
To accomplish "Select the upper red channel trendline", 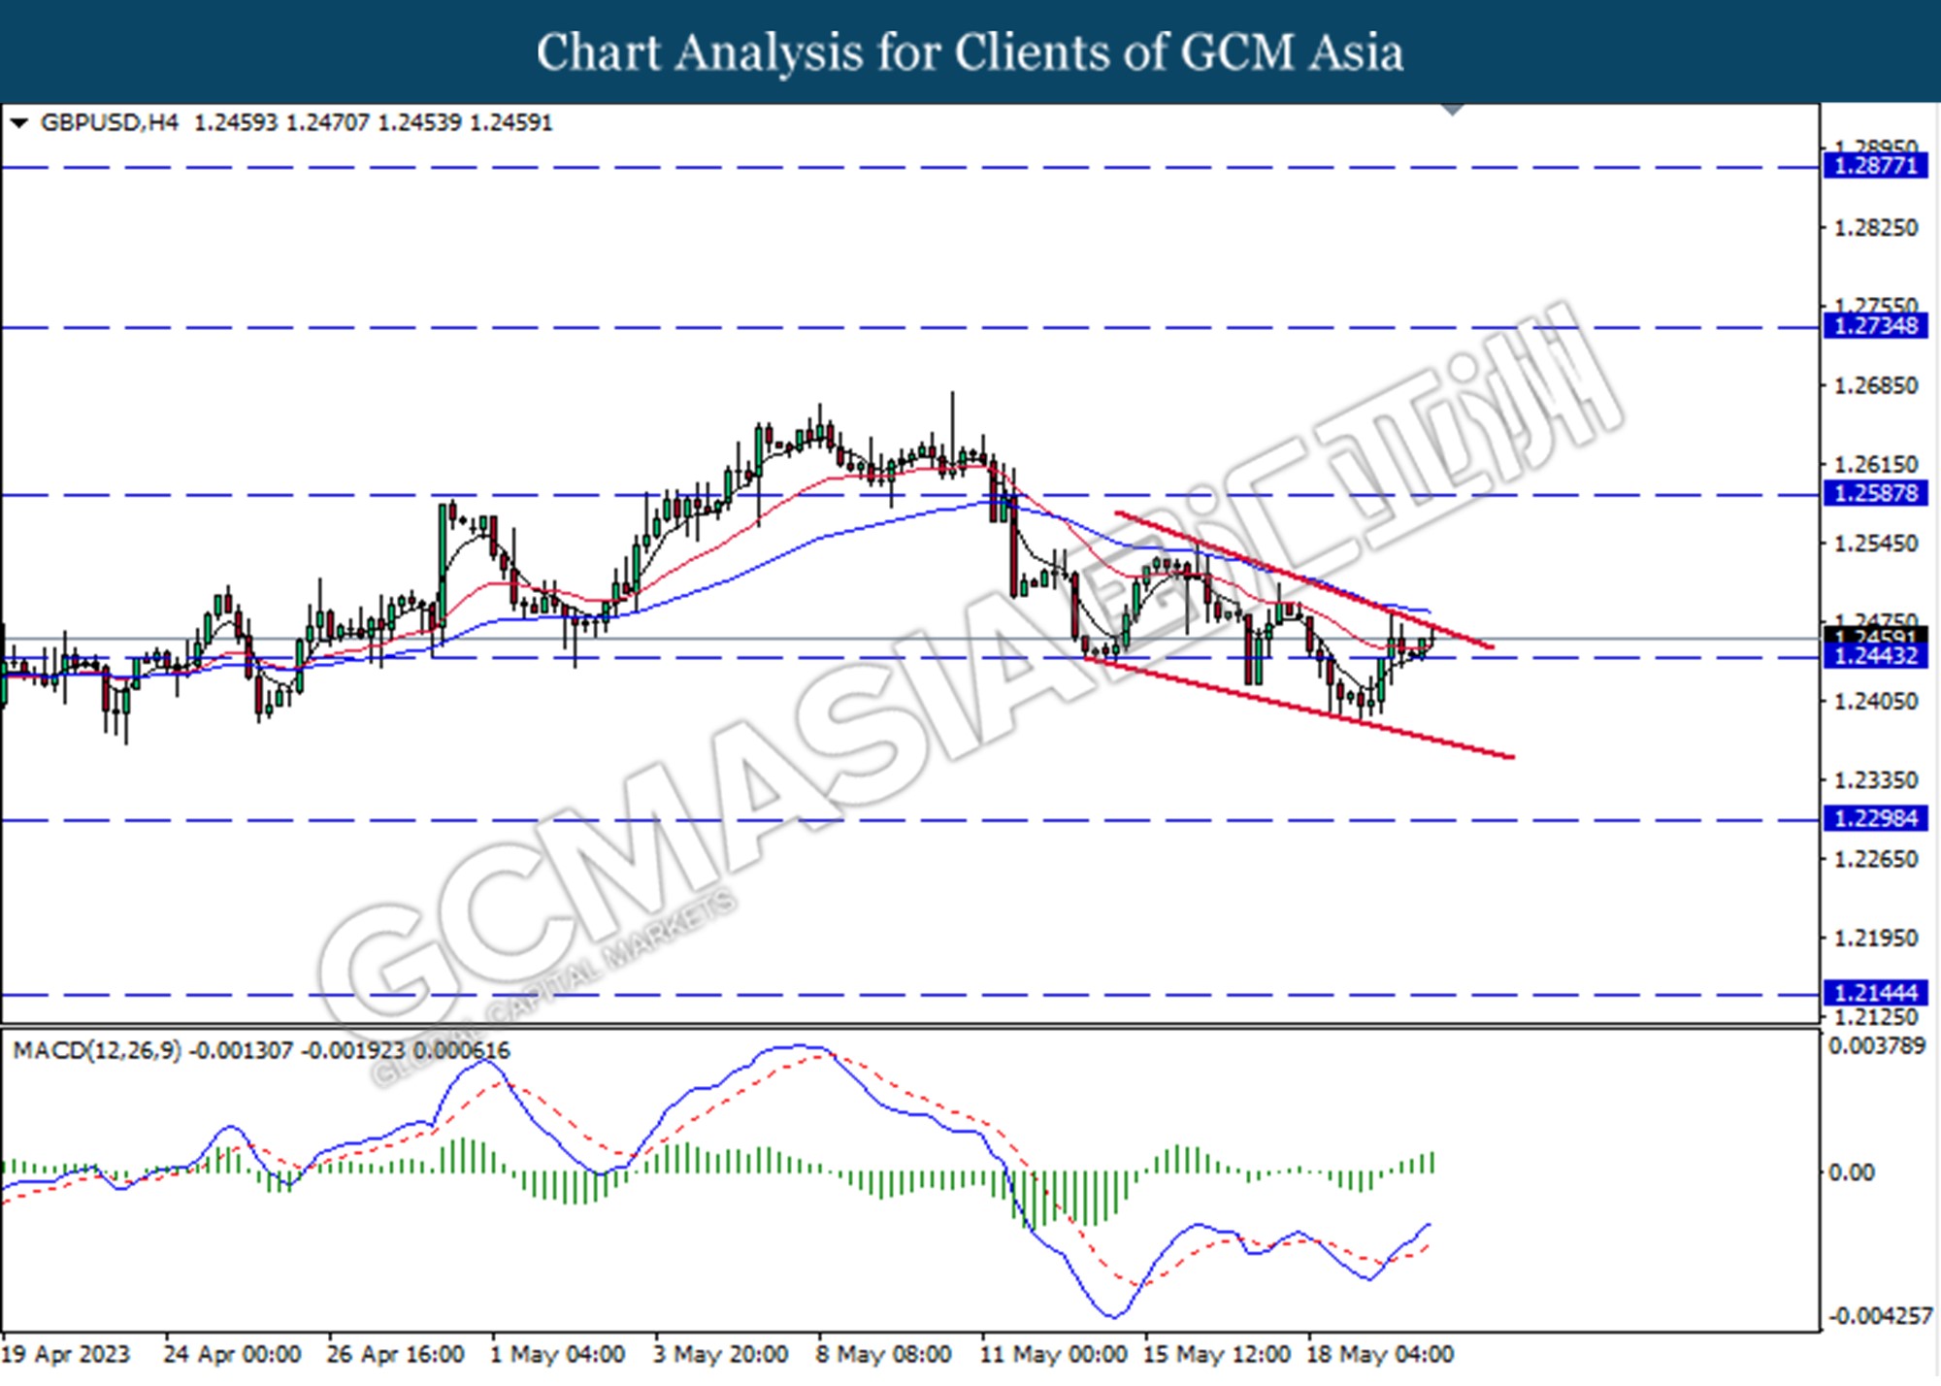I will click(x=1304, y=579).
